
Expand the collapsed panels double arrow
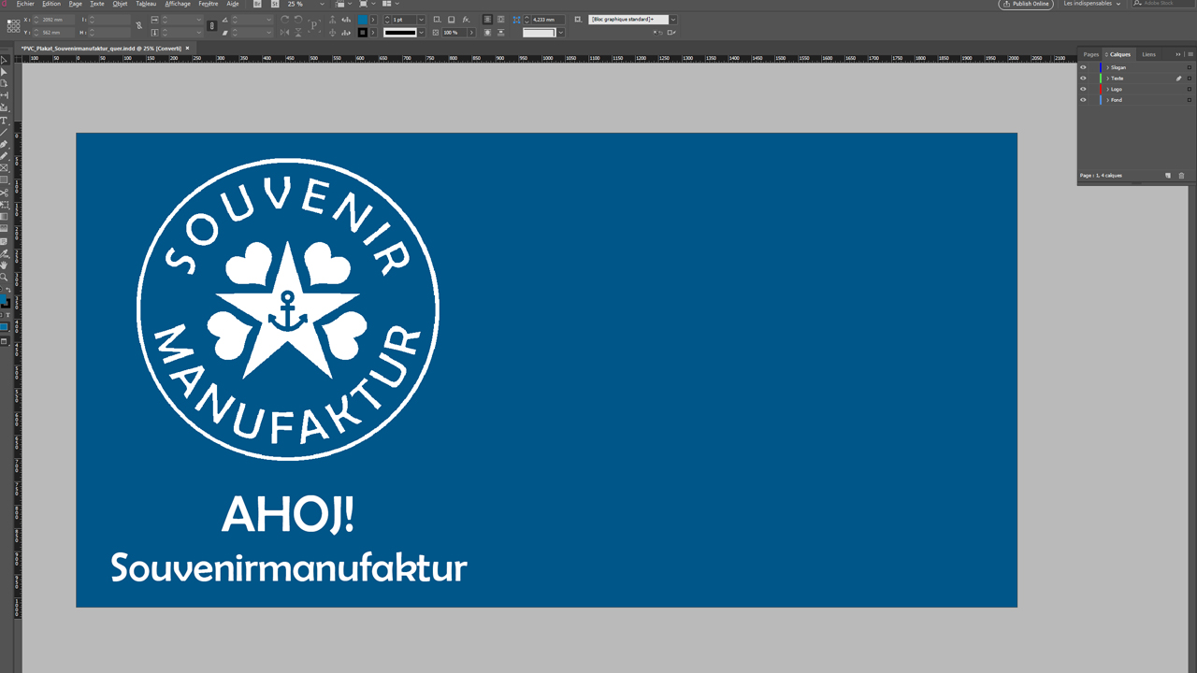[1178, 54]
